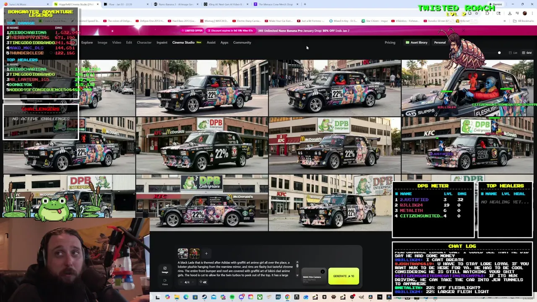537x302 pixels.
Task: Open the Inpaint menu item
Action: (x=162, y=42)
